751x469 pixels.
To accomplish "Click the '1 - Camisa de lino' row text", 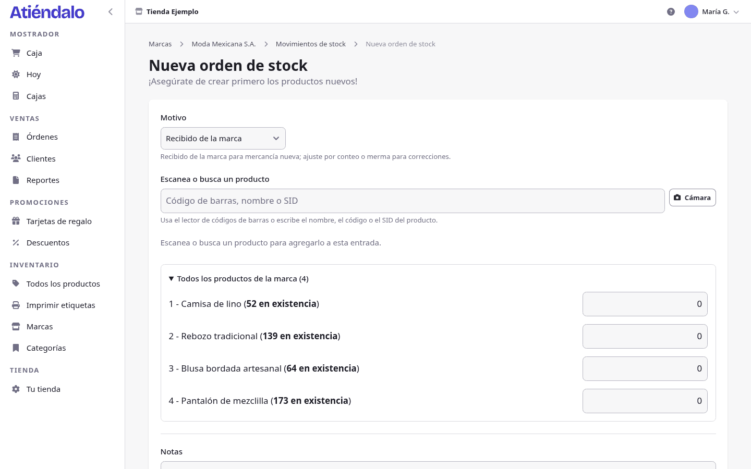I will [x=244, y=304].
